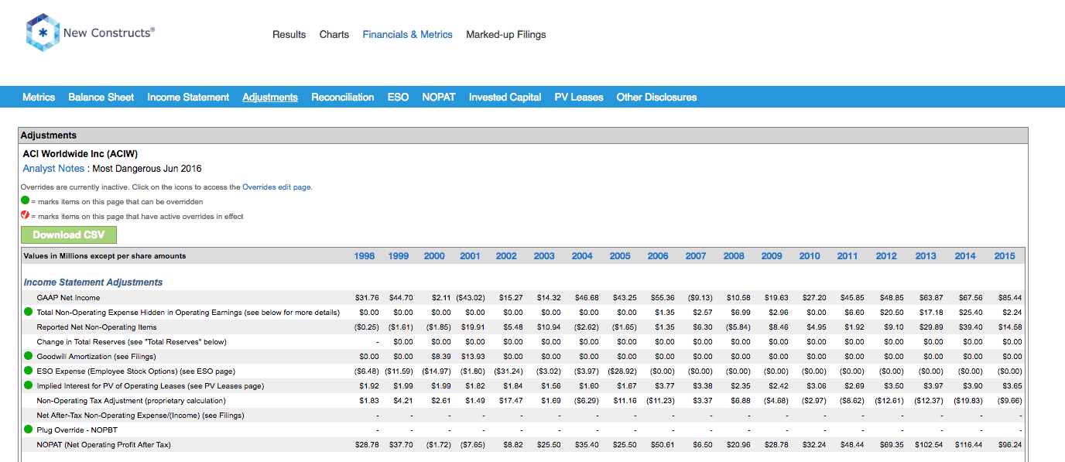Image resolution: width=1065 pixels, height=462 pixels.
Task: Click the 2008 year column header
Action: tap(734, 256)
